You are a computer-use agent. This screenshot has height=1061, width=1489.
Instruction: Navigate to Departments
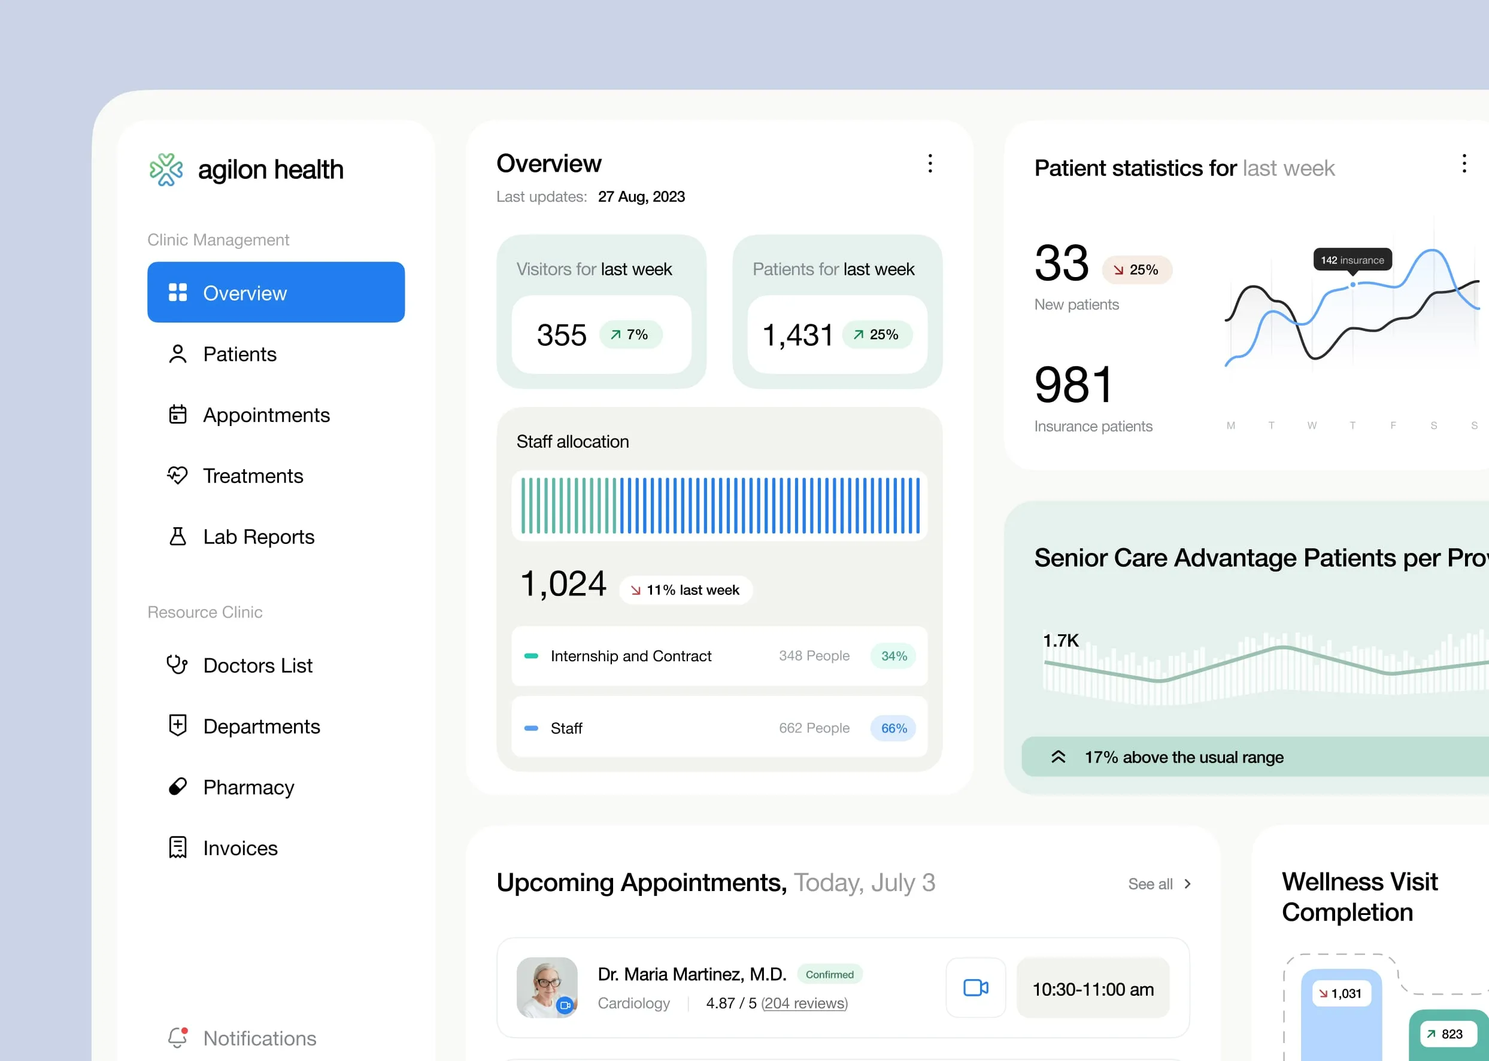pos(276,725)
